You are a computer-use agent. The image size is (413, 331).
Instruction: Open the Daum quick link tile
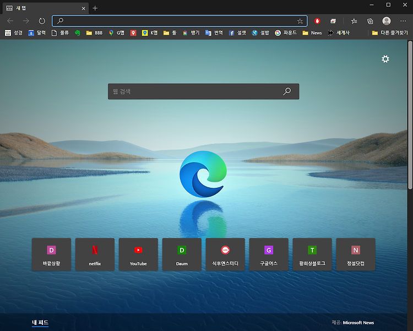[182, 254]
